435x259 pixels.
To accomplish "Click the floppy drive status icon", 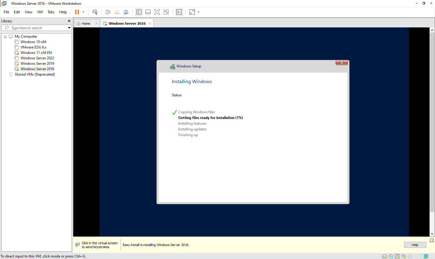I will click(x=397, y=256).
